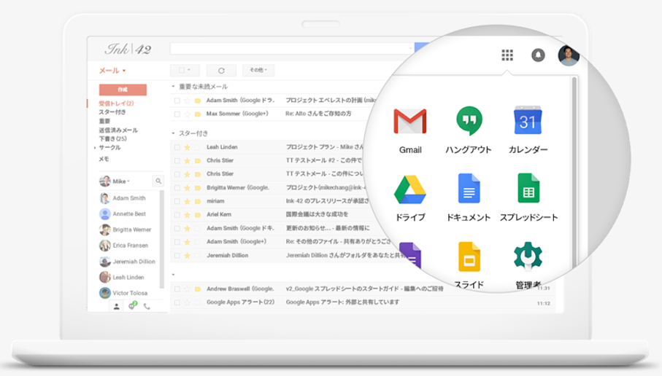
Task: Open the notifications bell
Action: tap(538, 55)
